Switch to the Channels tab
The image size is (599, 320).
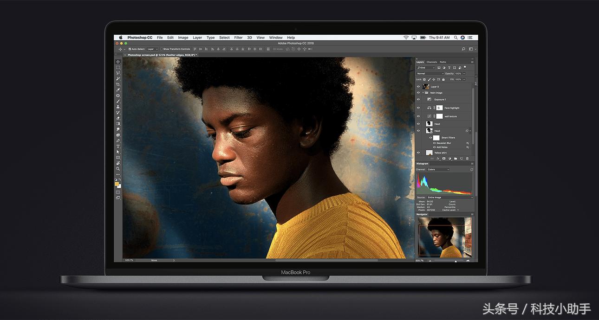tap(431, 61)
